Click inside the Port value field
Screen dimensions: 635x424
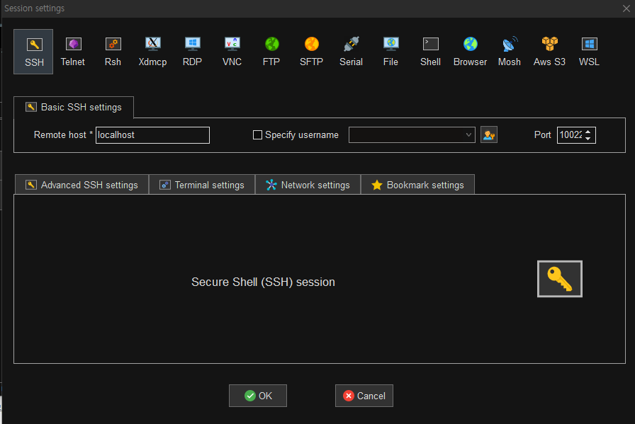pos(571,135)
